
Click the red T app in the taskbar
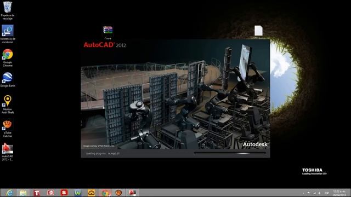37,193
